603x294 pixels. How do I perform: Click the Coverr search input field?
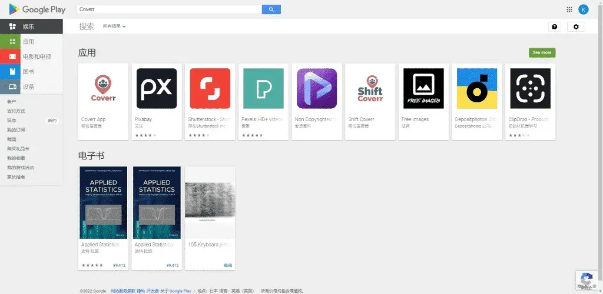pyautogui.click(x=169, y=9)
